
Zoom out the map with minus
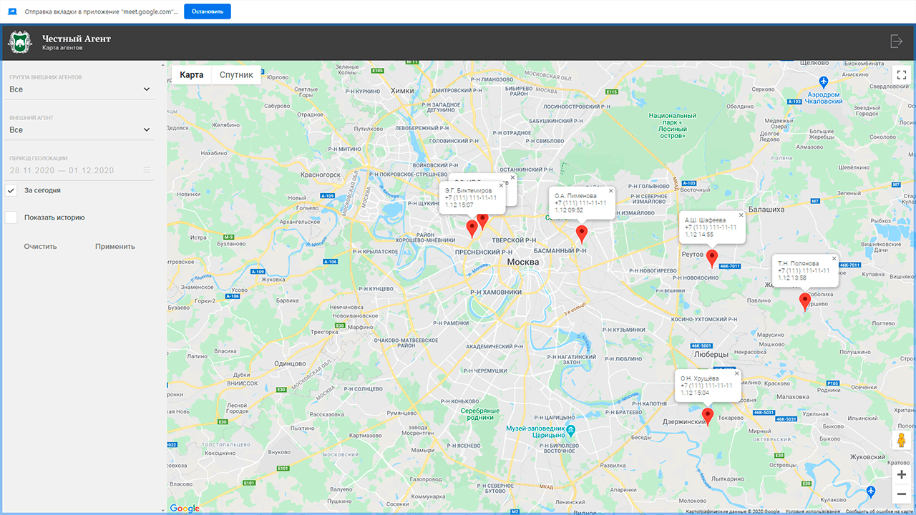902,494
